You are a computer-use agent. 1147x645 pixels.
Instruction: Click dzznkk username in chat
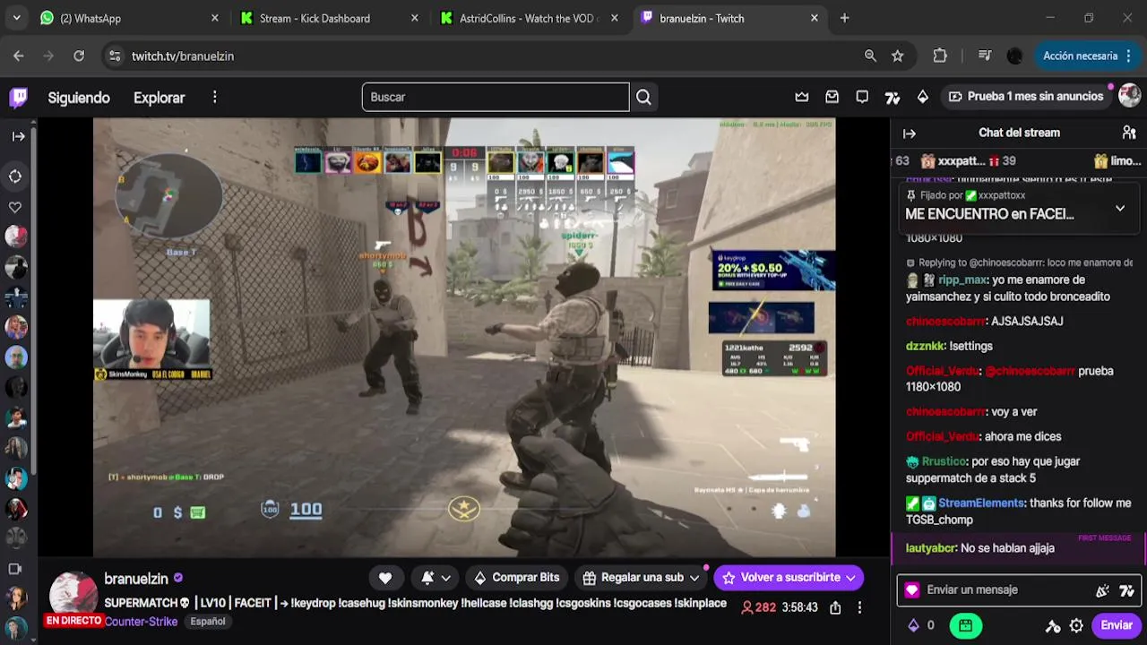pyautogui.click(x=923, y=347)
